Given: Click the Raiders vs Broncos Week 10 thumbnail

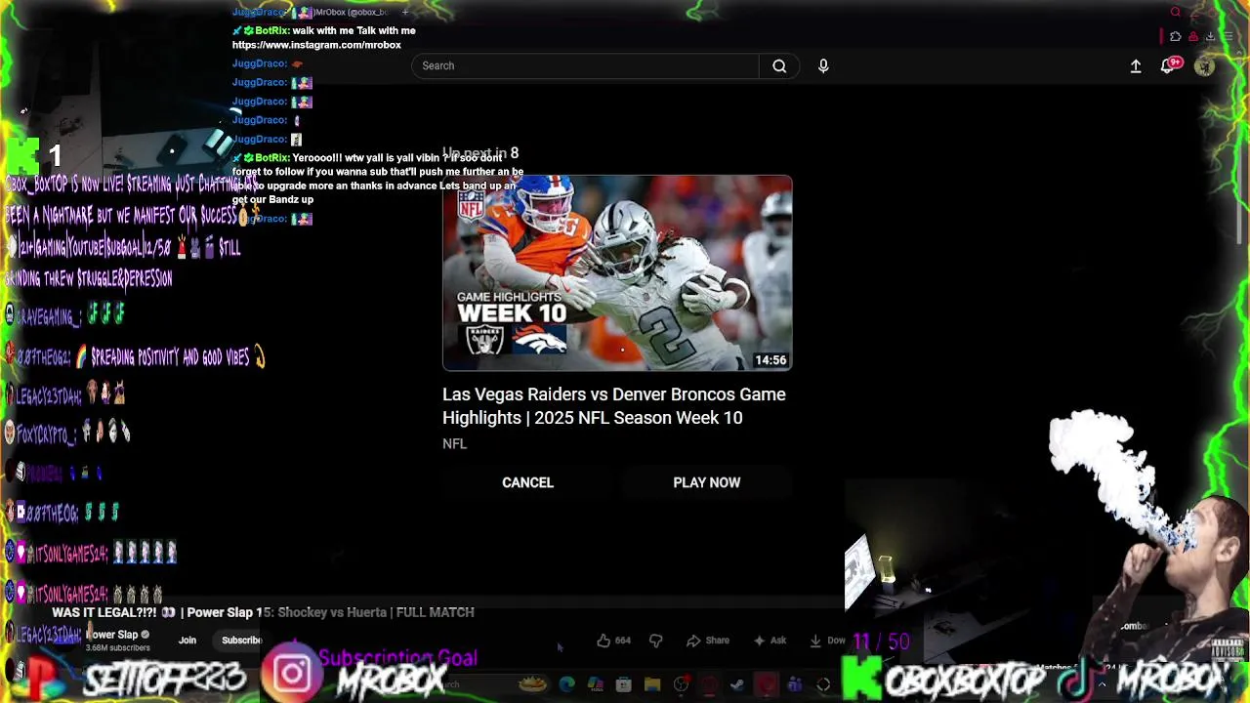Looking at the screenshot, I should coord(617,273).
